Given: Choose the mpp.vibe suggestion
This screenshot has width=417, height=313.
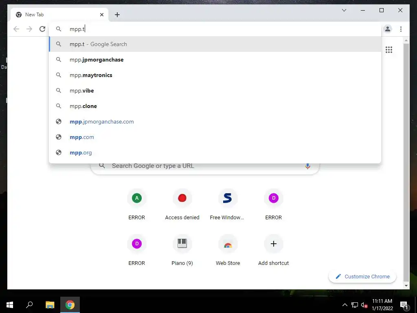Looking at the screenshot, I should pyautogui.click(x=215, y=90).
